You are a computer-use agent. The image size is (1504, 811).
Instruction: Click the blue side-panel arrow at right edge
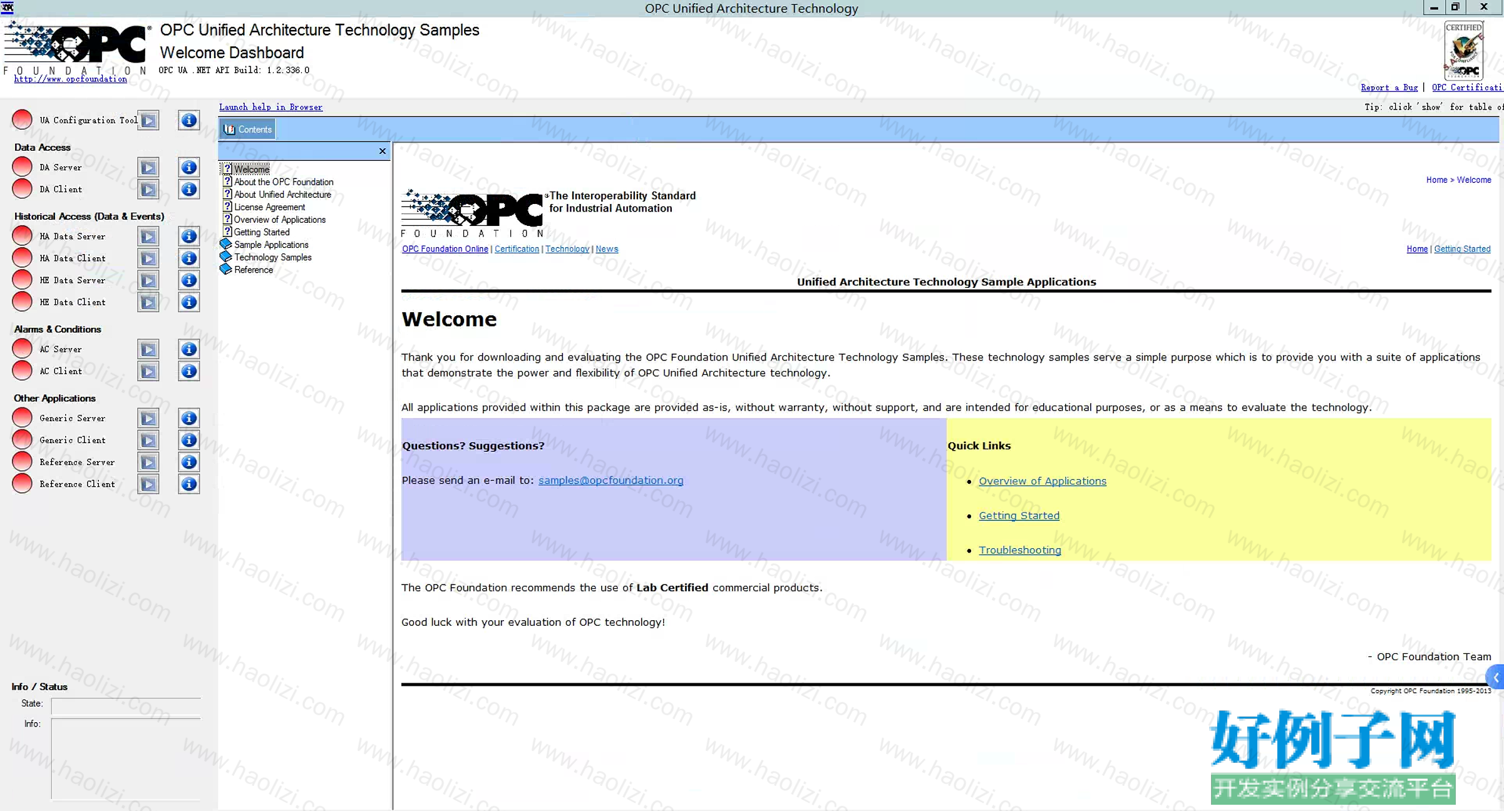(1495, 676)
